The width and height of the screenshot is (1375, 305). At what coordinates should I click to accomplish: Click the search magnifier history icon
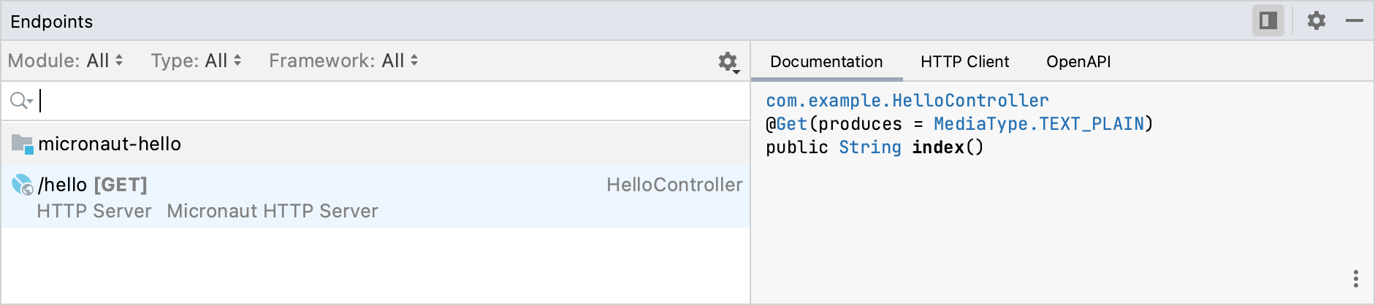[21, 101]
